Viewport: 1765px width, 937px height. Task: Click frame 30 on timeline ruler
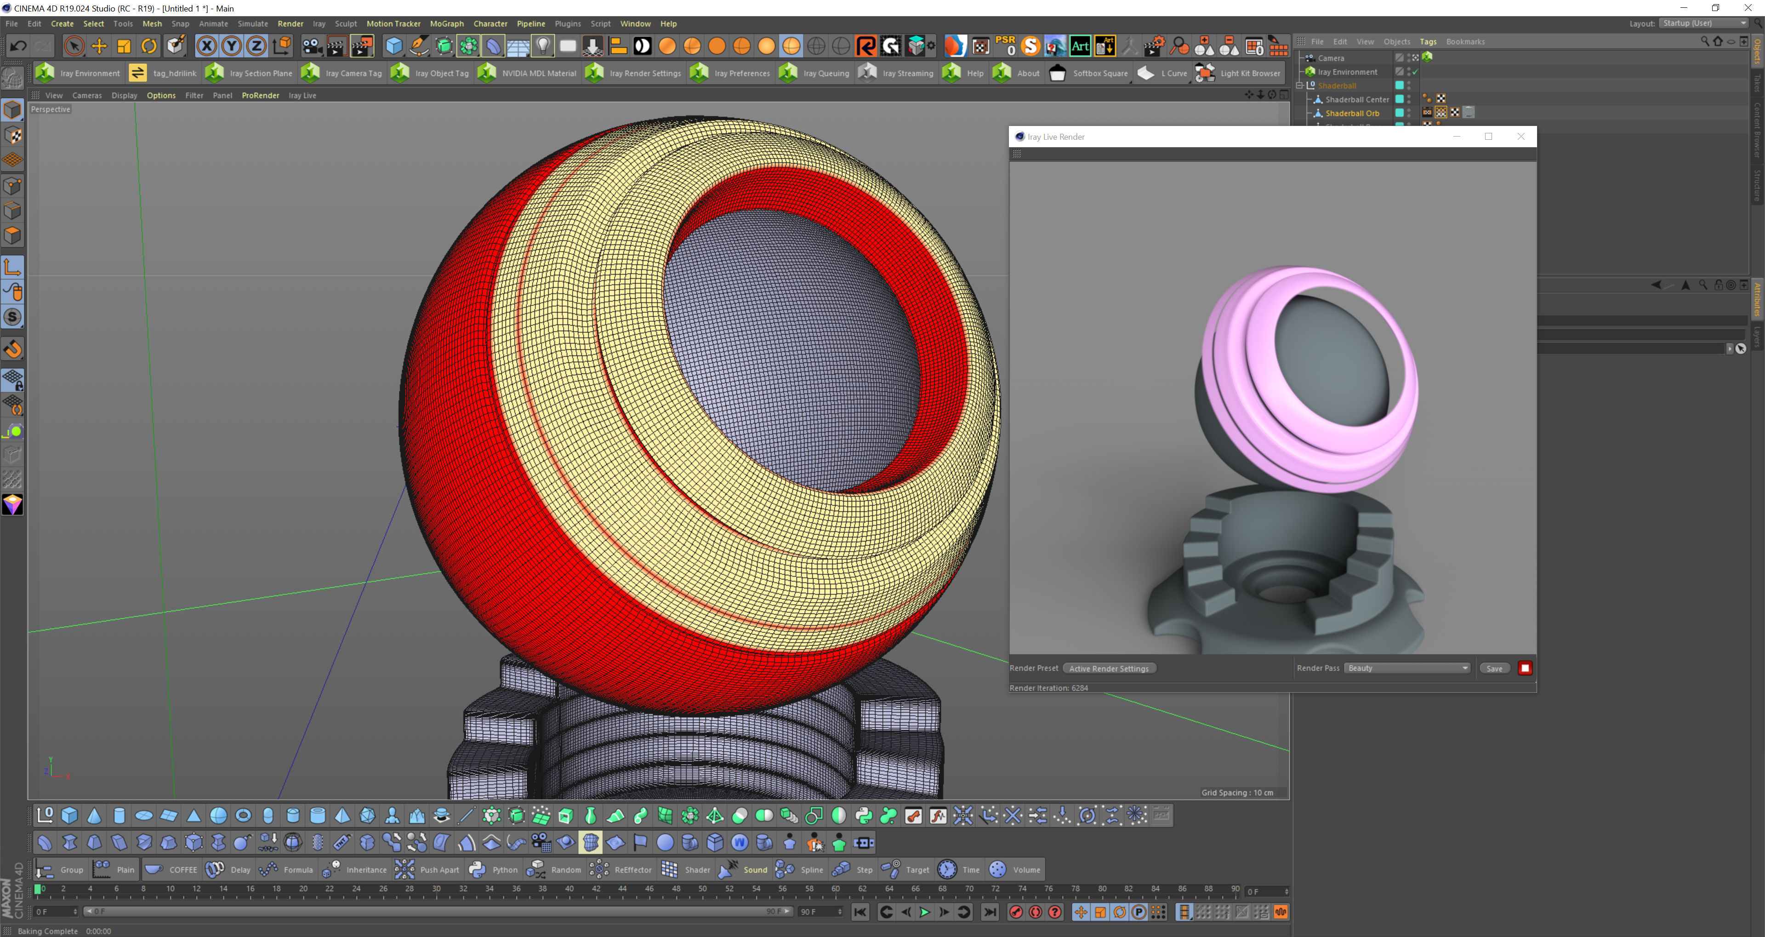pos(436,889)
